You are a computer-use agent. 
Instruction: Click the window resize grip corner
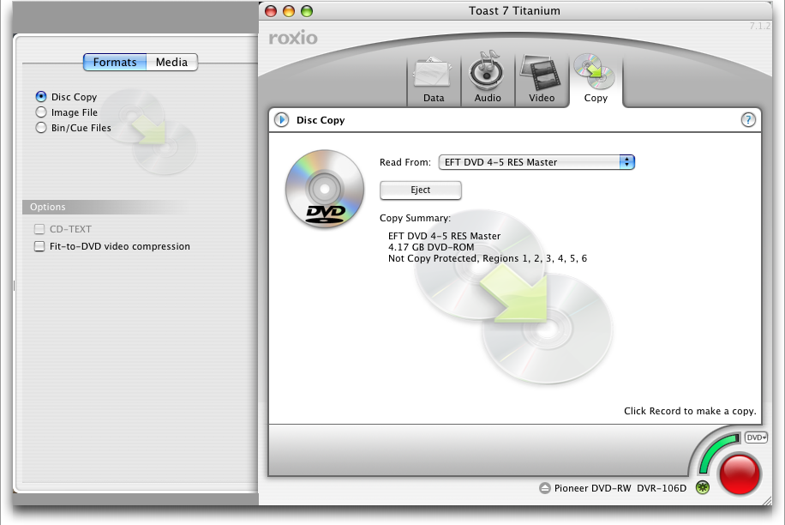pyautogui.click(x=766, y=500)
